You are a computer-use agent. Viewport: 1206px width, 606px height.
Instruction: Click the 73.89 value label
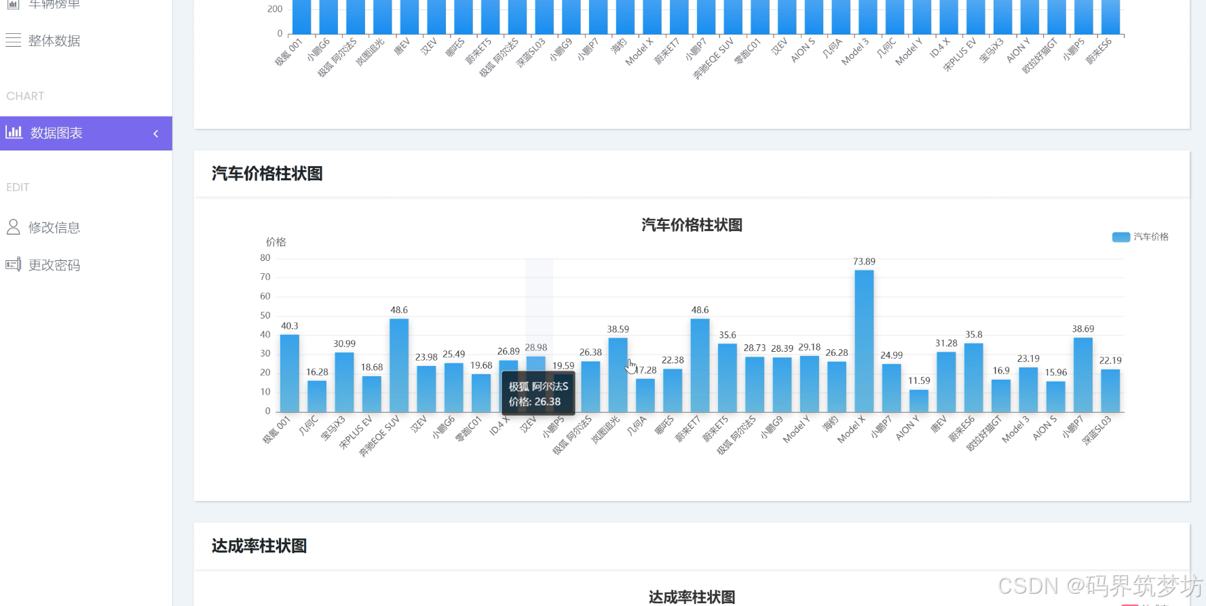pos(864,261)
